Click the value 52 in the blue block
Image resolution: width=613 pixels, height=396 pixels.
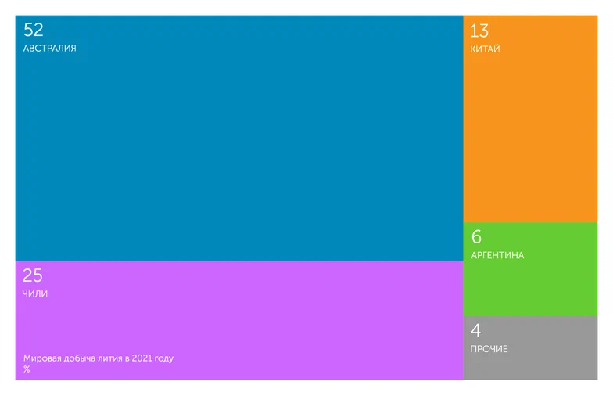click(x=34, y=31)
